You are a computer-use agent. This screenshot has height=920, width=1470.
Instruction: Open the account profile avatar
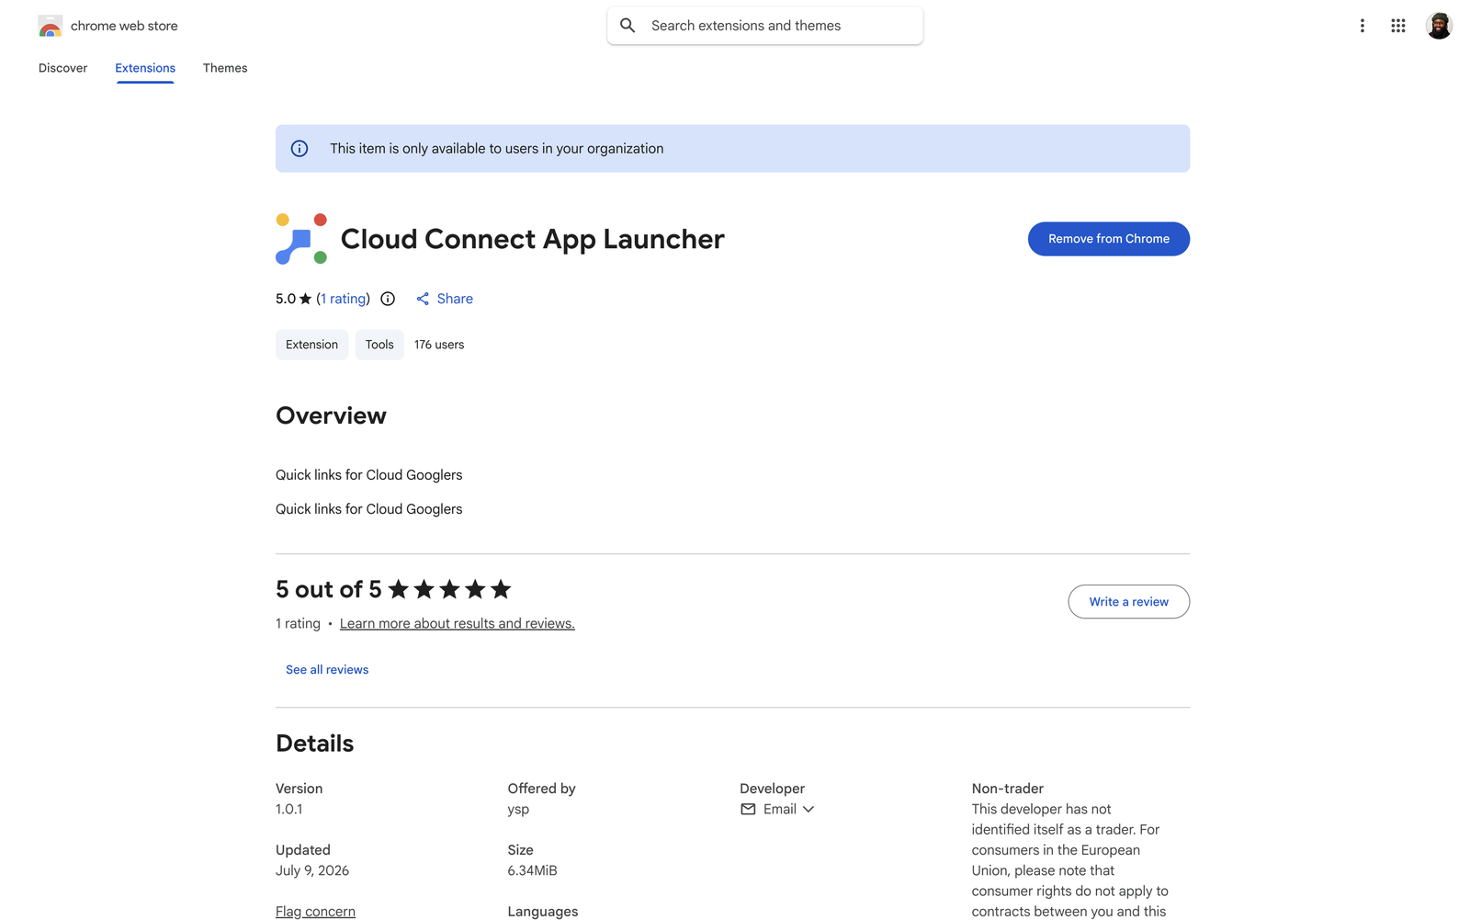pyautogui.click(x=1439, y=26)
